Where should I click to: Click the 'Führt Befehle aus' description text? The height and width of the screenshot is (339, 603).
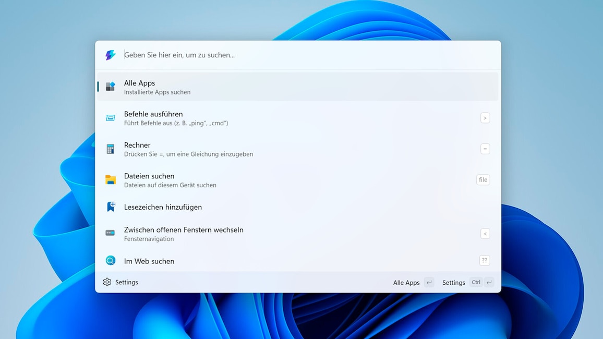176,124
